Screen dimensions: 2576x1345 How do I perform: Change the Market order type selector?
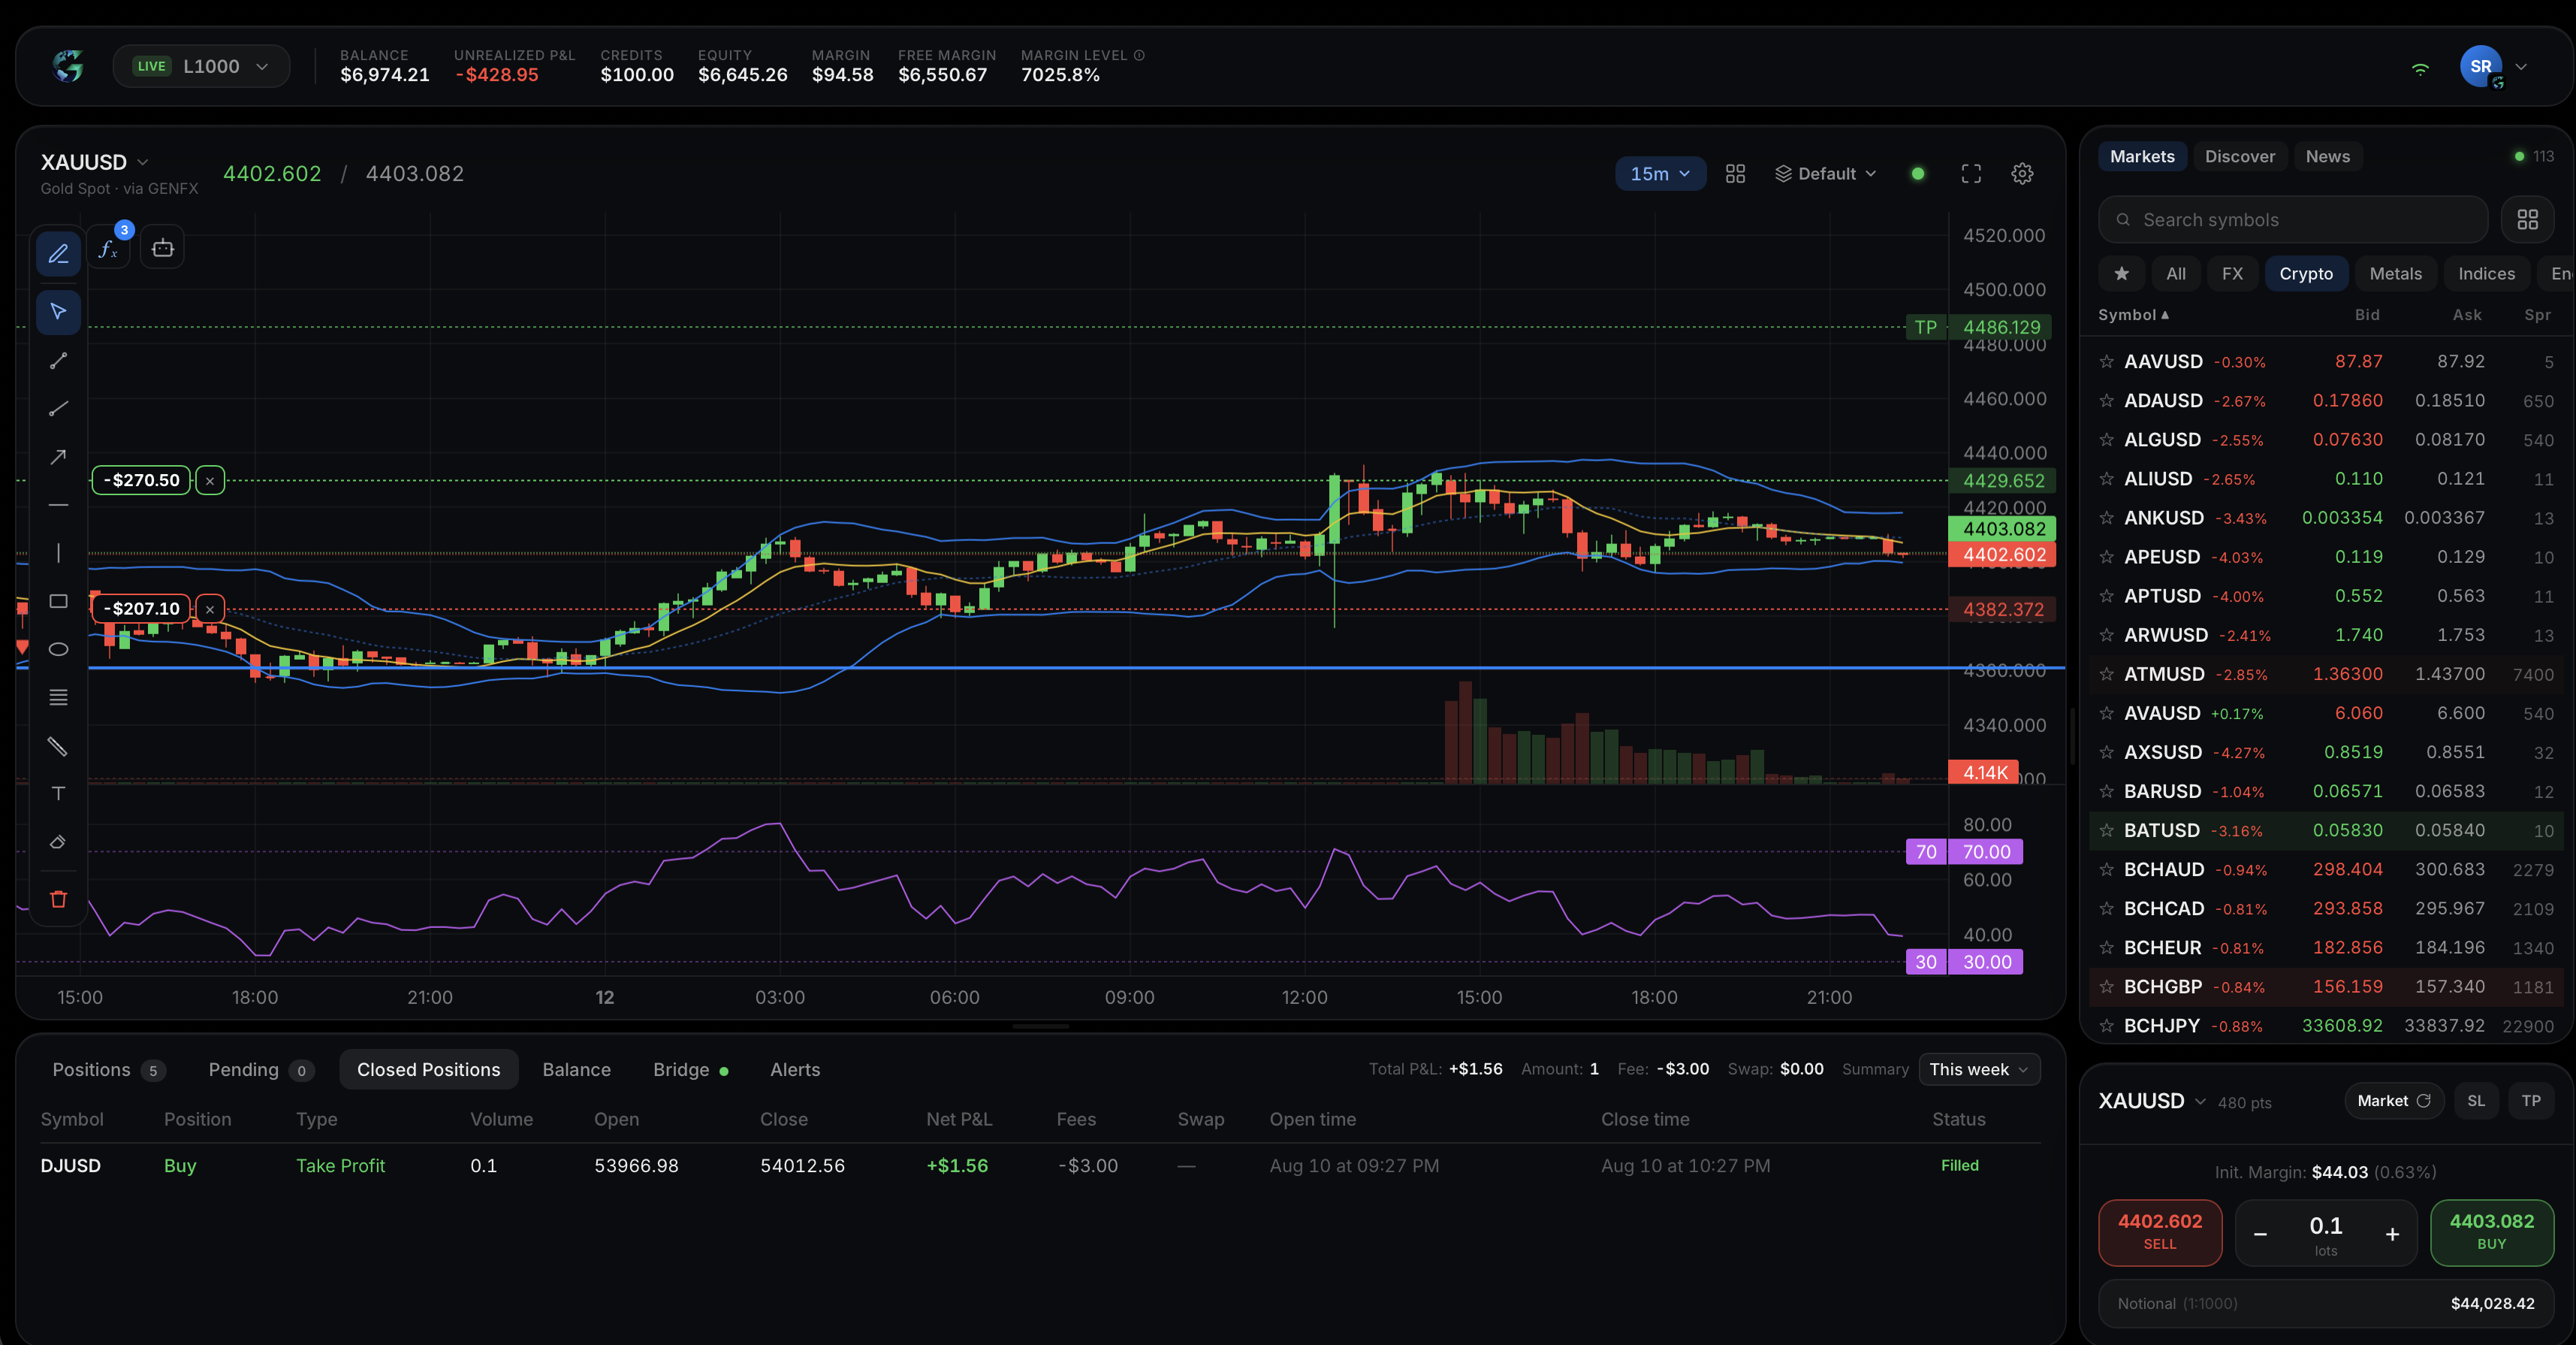(x=2394, y=1101)
